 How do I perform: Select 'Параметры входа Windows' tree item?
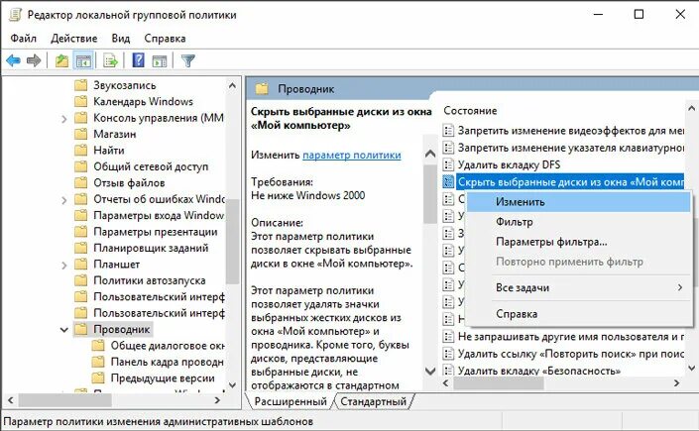tap(159, 215)
